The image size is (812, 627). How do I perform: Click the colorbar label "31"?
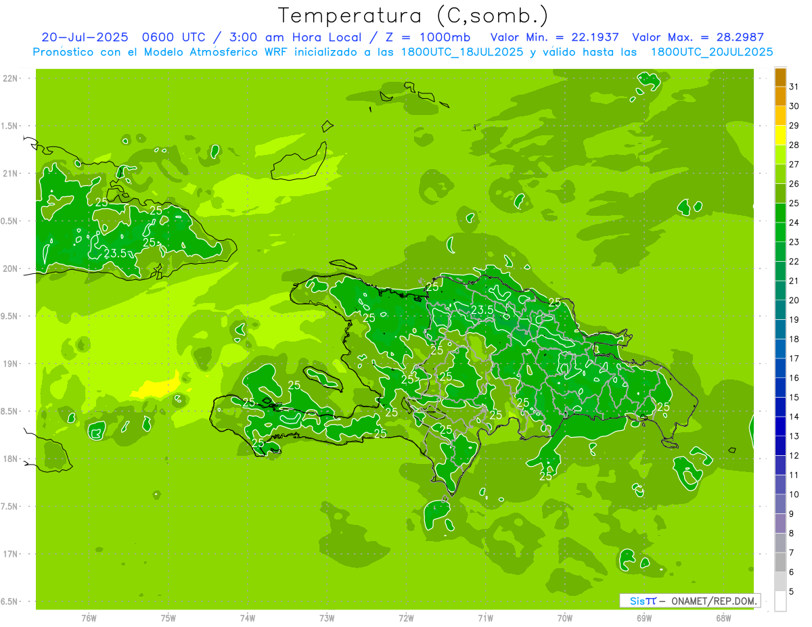794,87
